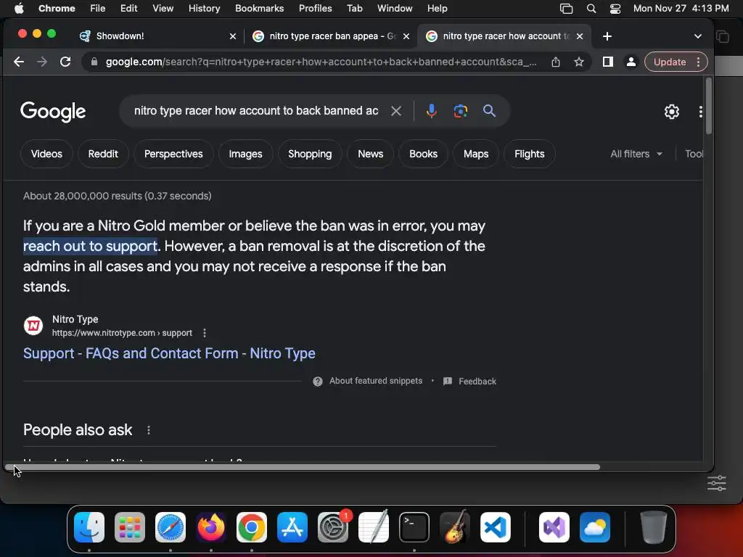This screenshot has height=557, width=743.
Task: Click the horizontal page scrollbar
Action: tap(302, 467)
